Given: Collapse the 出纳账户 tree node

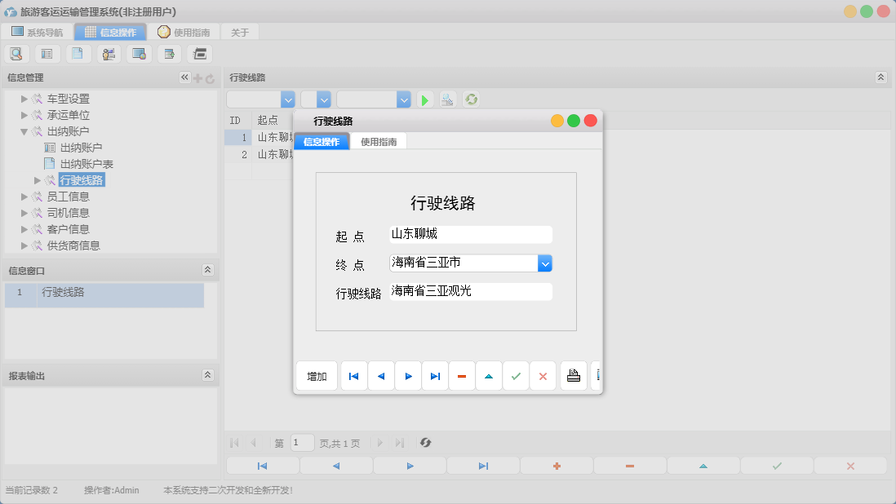Looking at the screenshot, I should (x=24, y=130).
